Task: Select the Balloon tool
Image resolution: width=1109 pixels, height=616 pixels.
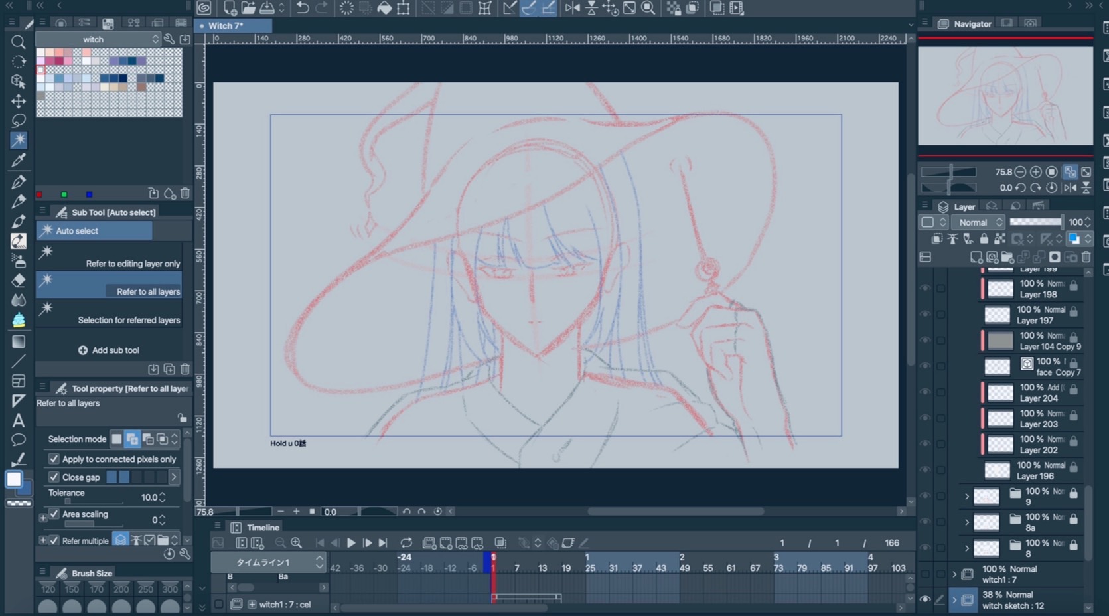Action: [19, 439]
